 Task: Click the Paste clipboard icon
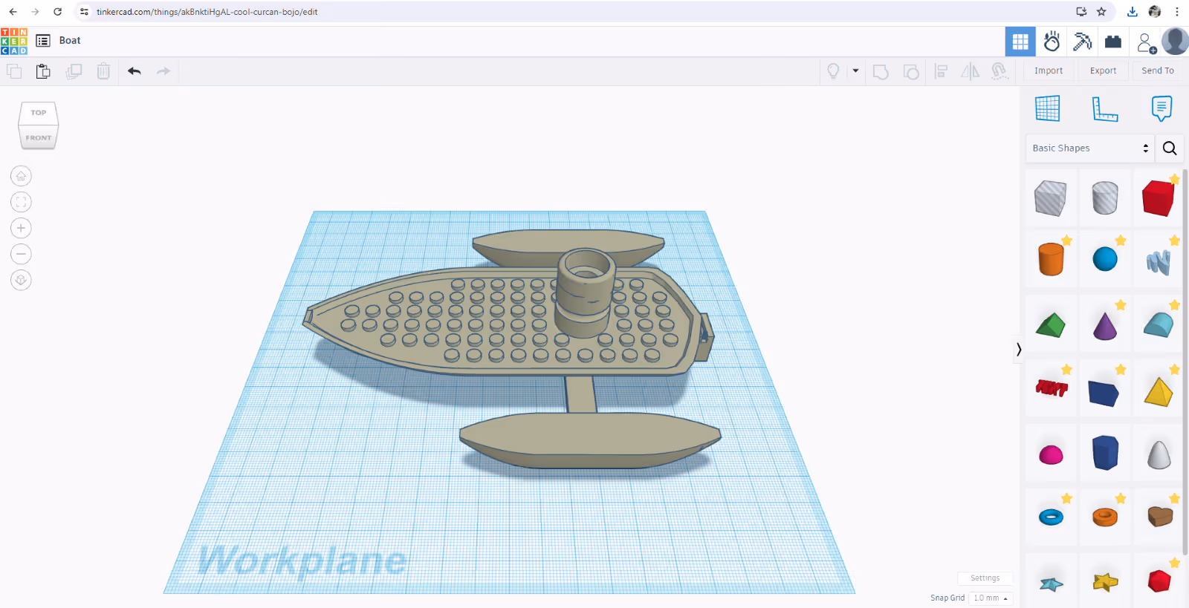point(43,71)
